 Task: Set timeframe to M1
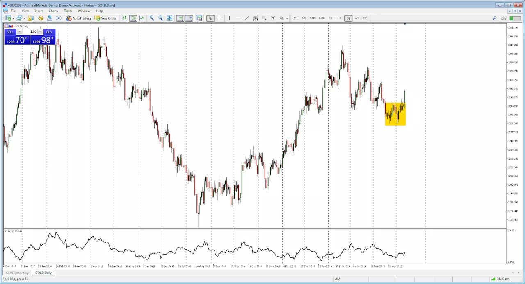tap(295, 18)
